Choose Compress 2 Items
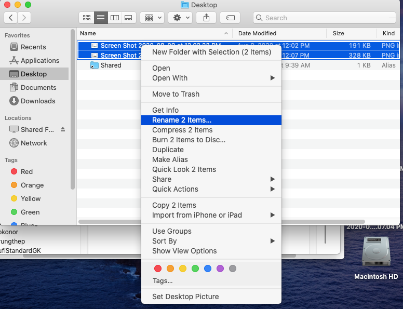The width and height of the screenshot is (403, 309). (x=211, y=130)
